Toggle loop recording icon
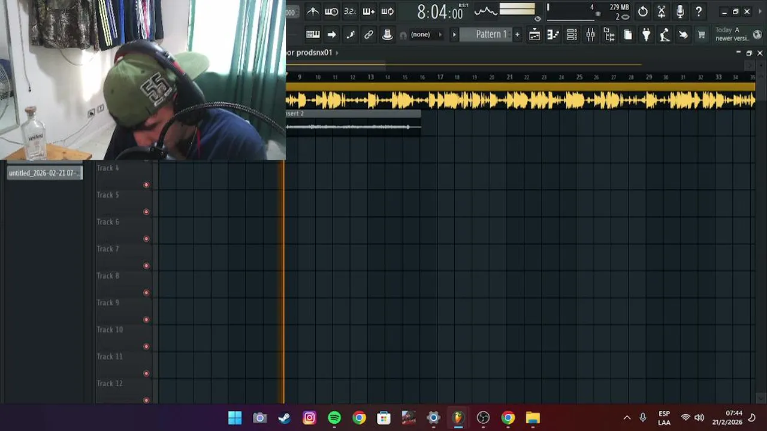This screenshot has width=767, height=431. point(388,11)
